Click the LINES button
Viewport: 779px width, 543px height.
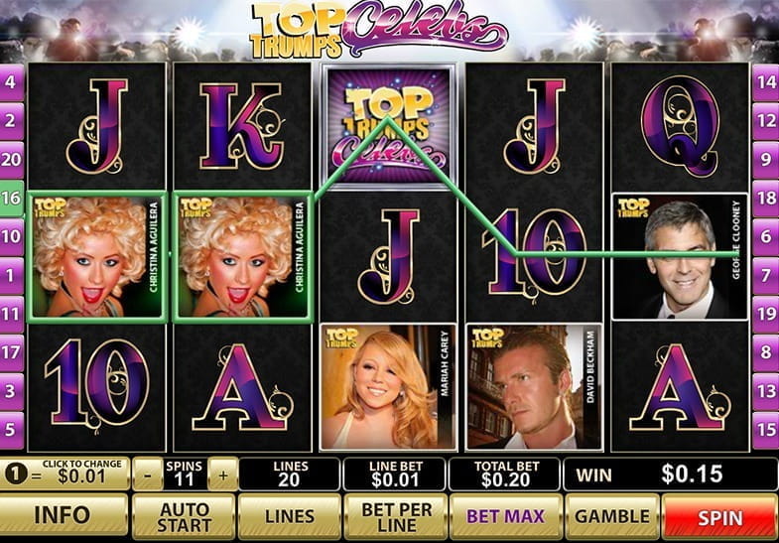(x=290, y=516)
